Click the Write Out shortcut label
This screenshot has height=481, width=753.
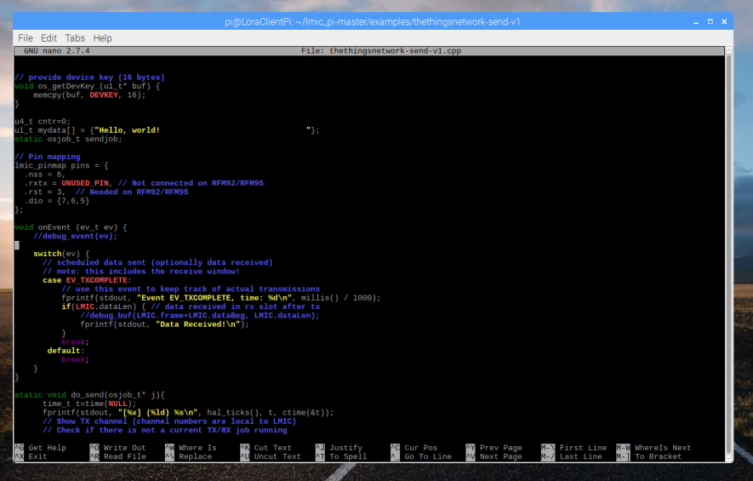tap(124, 448)
